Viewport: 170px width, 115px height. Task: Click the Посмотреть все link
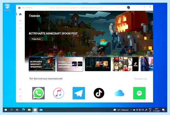tap(140, 79)
